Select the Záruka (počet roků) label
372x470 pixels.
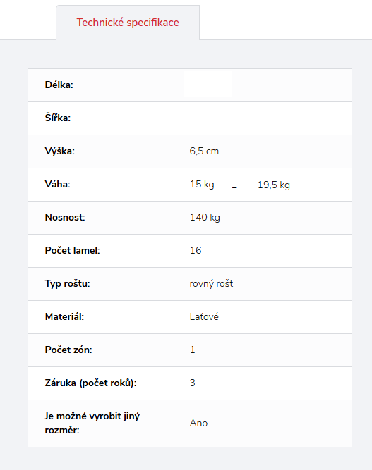tap(90, 383)
